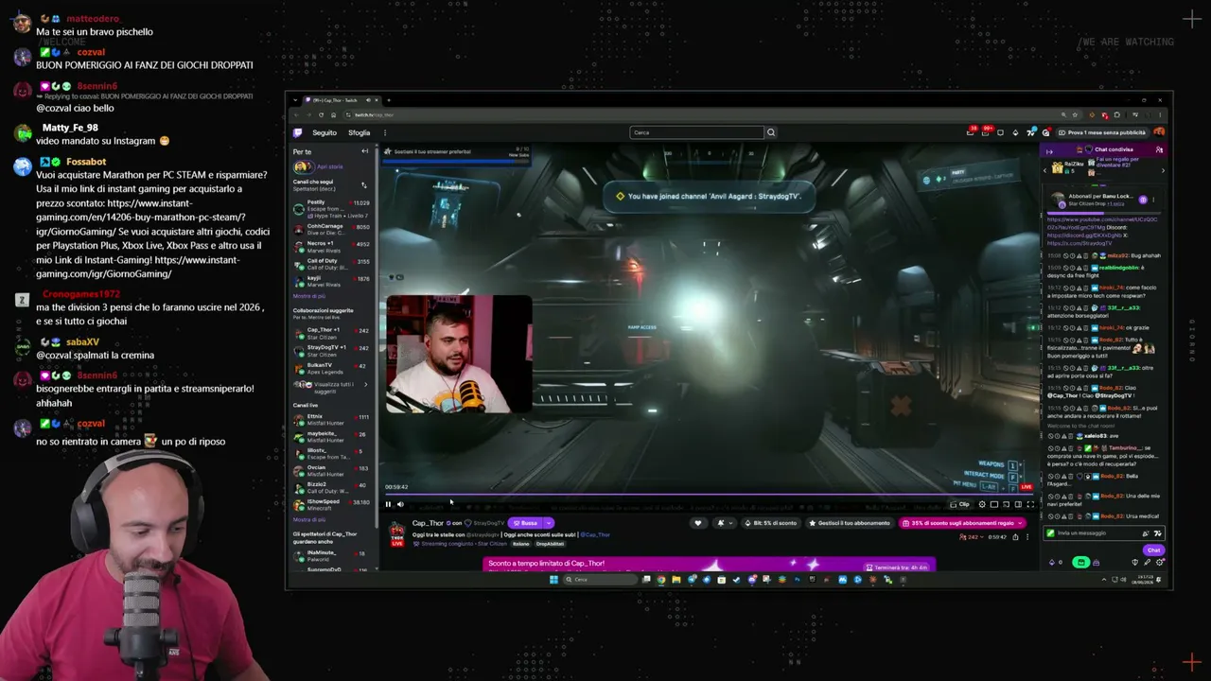
Task: Share the stream via the share icon
Action: coord(1015,537)
